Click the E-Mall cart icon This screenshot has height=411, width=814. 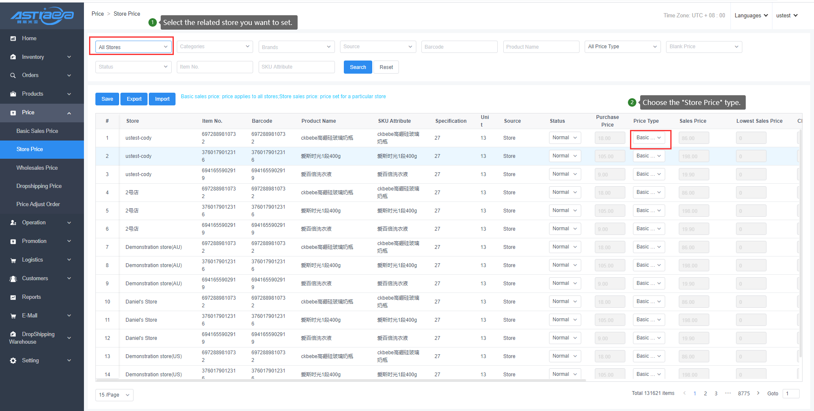coord(13,316)
